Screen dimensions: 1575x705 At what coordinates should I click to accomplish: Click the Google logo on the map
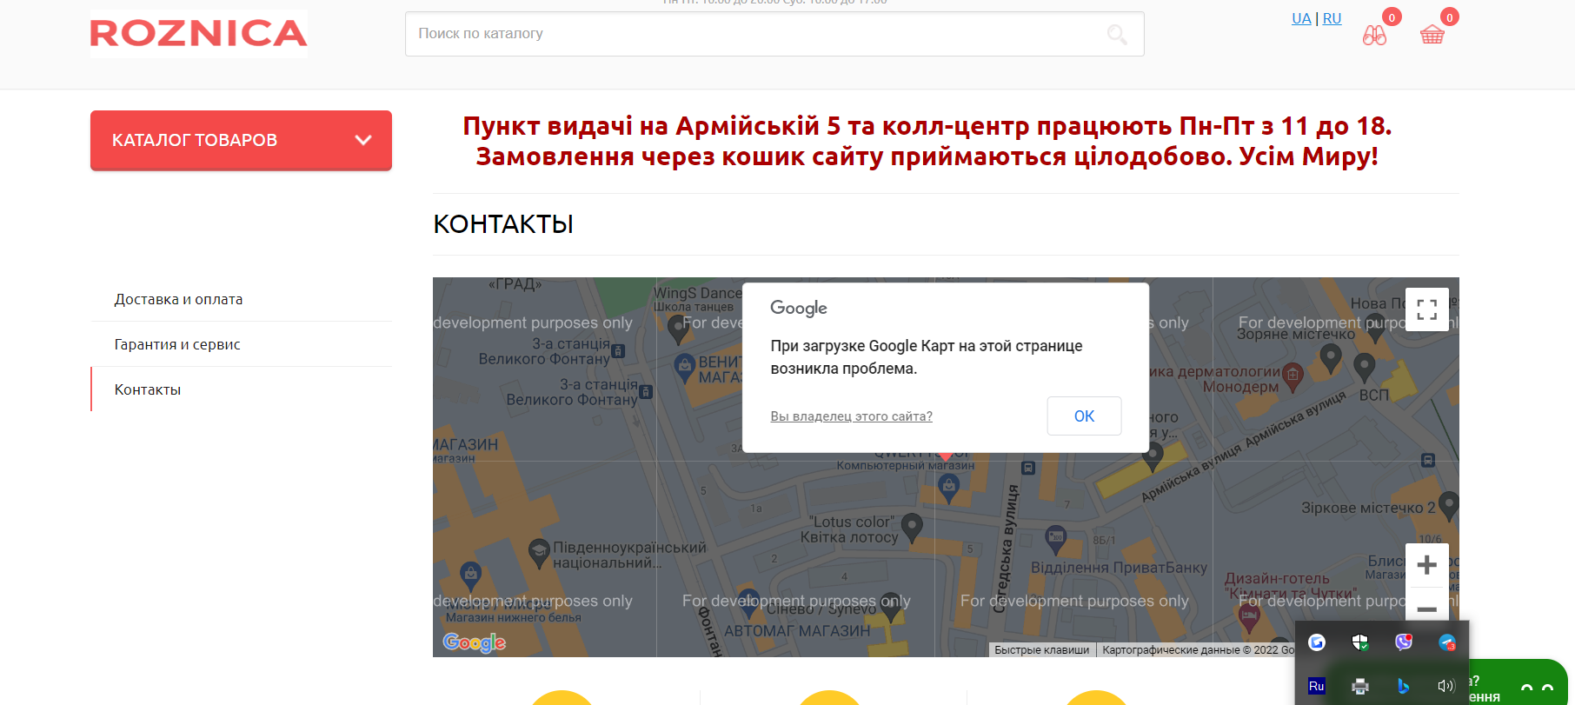[x=475, y=642]
